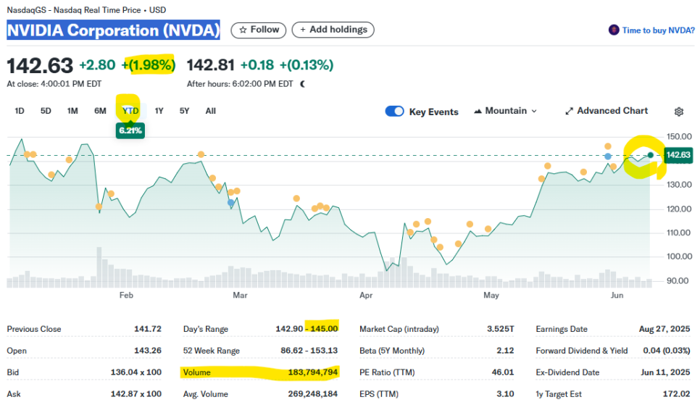Select the 5D time range tab
This screenshot has height=405, width=700.
(x=46, y=111)
